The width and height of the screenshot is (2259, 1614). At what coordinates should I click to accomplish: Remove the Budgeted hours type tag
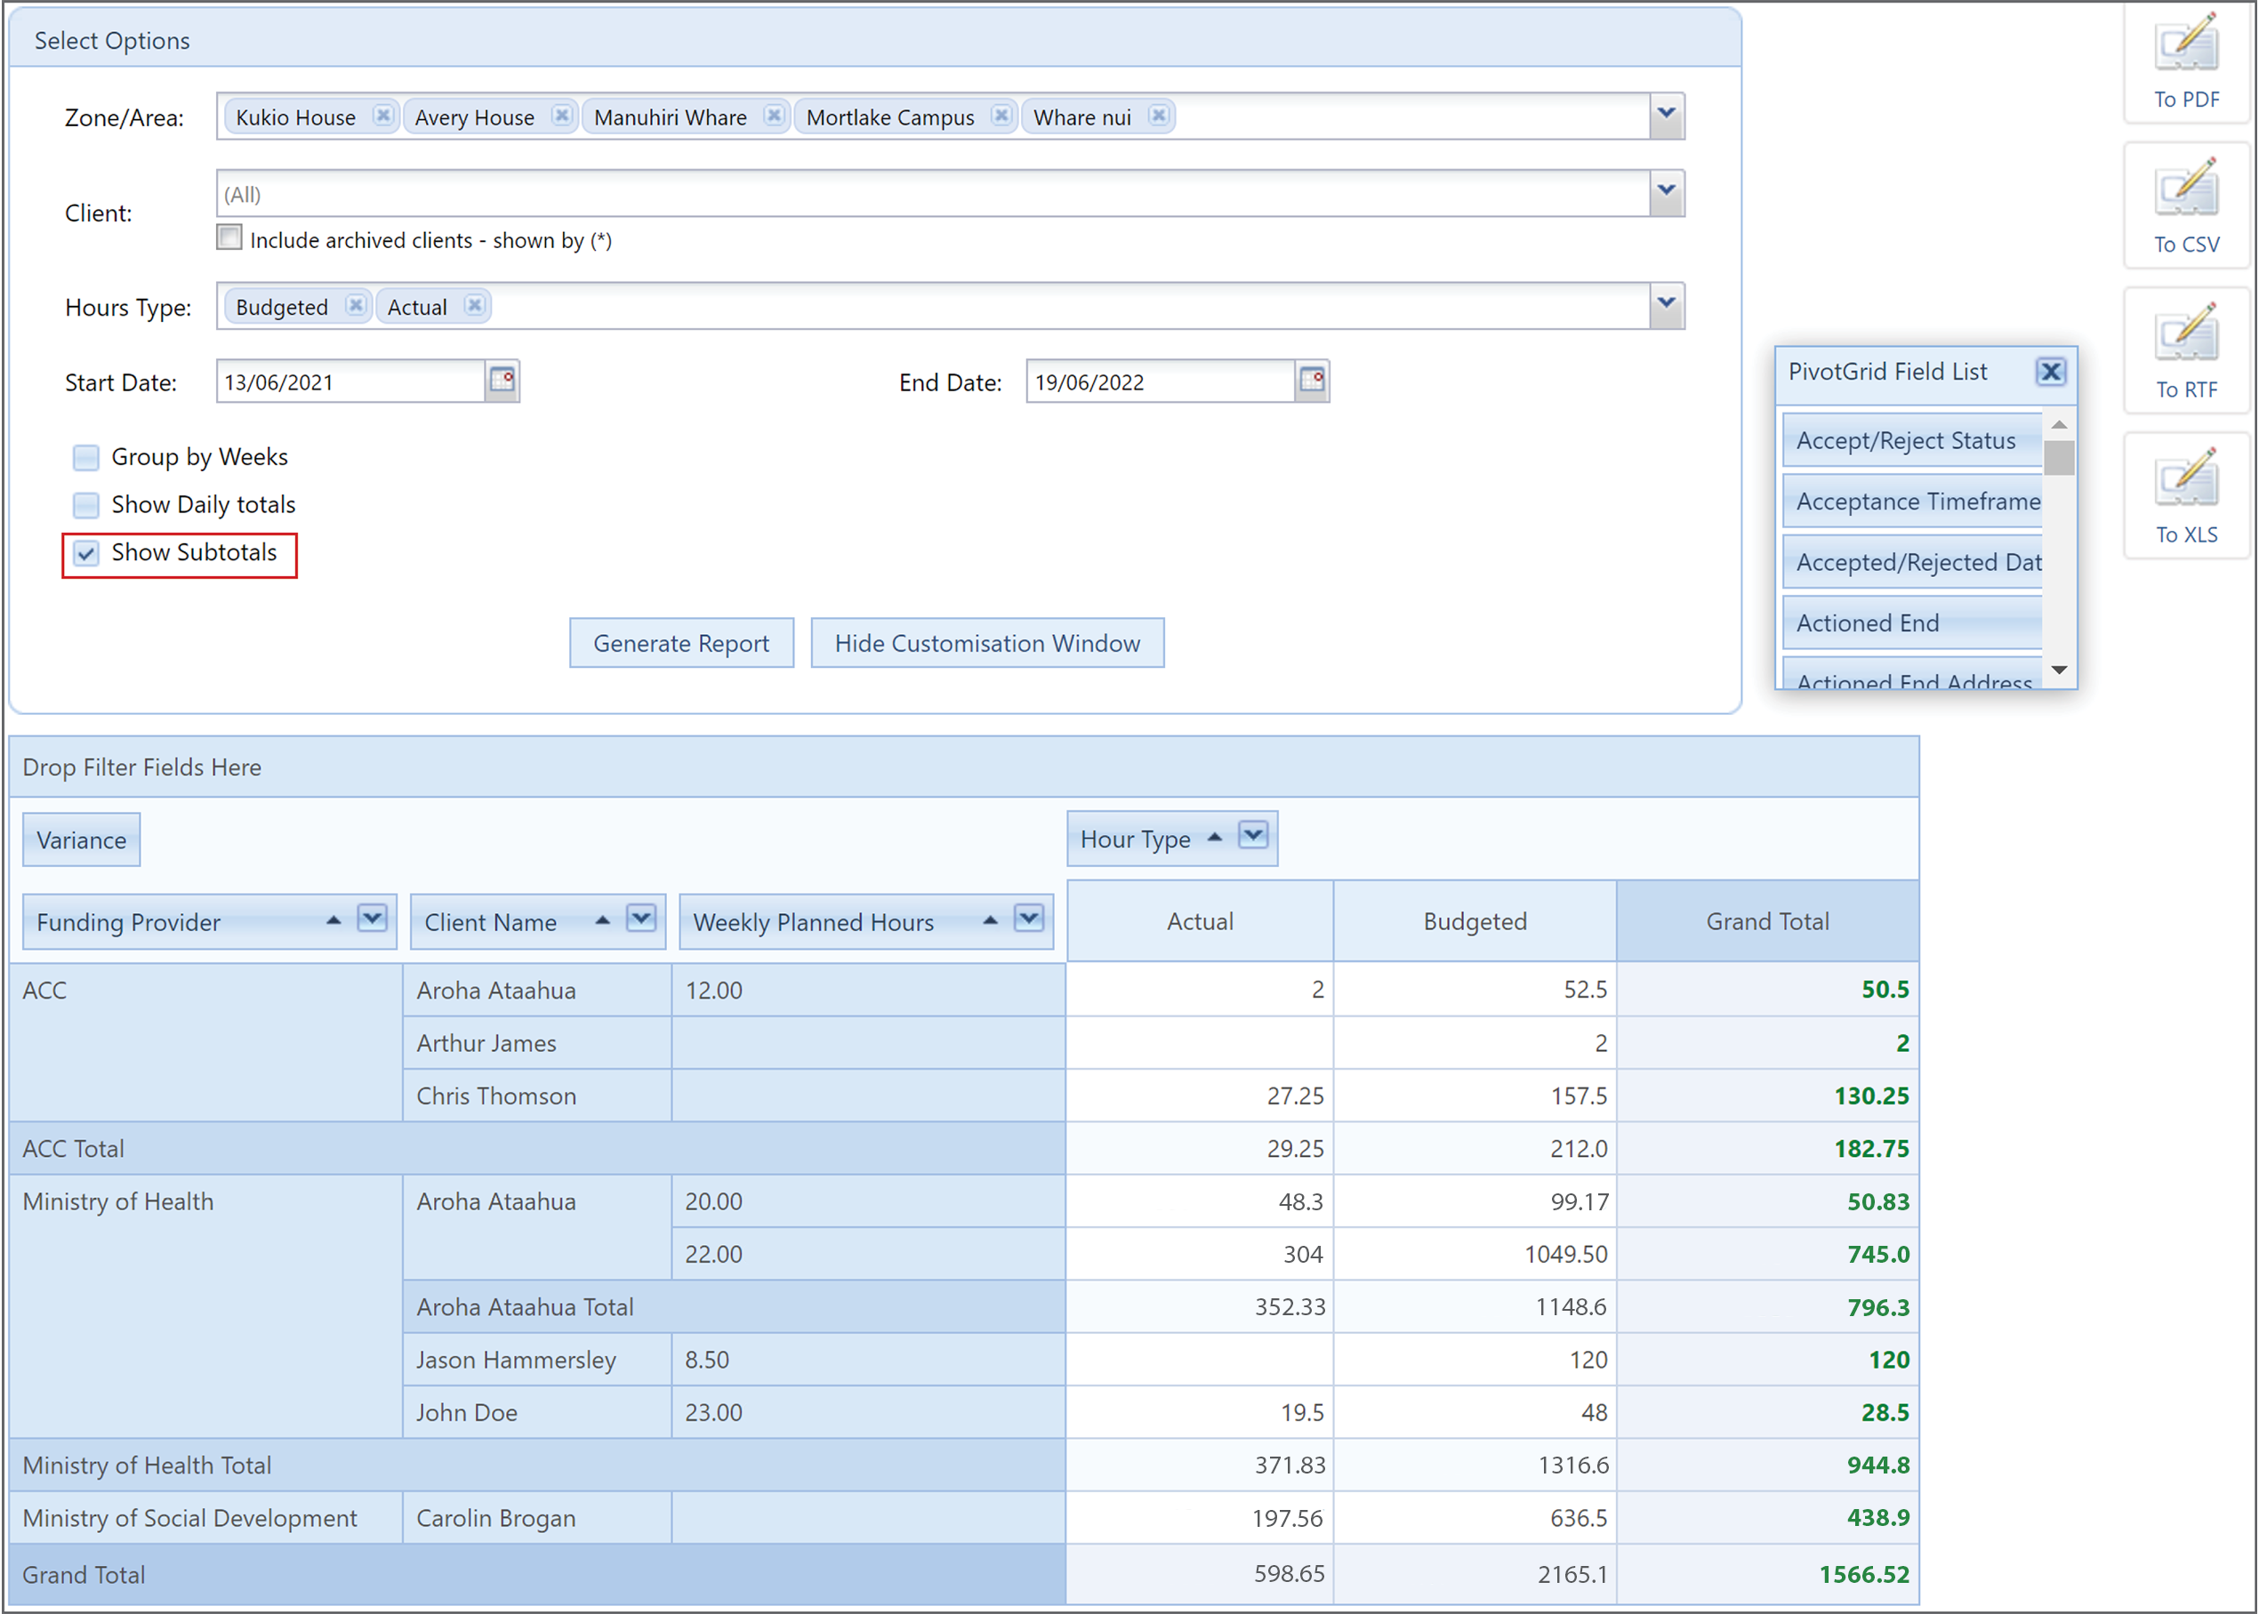point(355,305)
